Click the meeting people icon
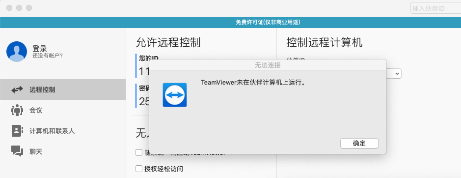461x178 pixels. [x=17, y=110]
